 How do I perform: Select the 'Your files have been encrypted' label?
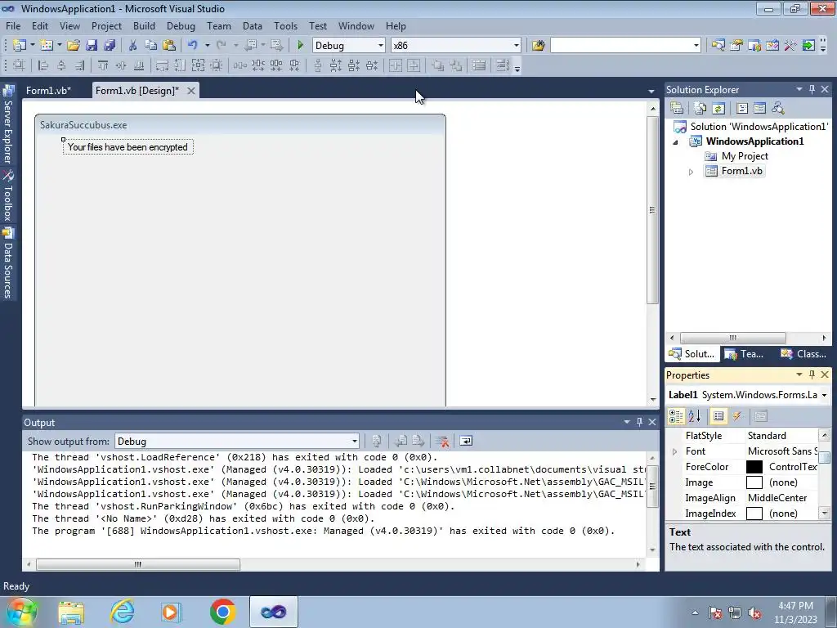pyautogui.click(x=128, y=147)
